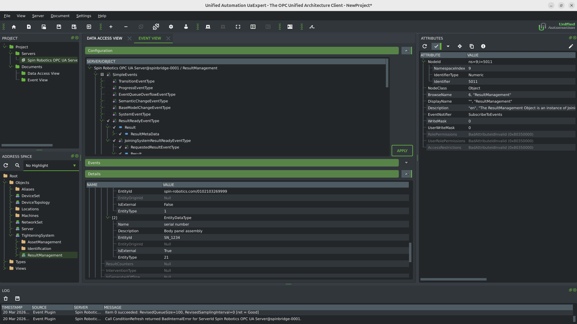
Task: Collapse the Configuration section
Action: pyautogui.click(x=406, y=51)
